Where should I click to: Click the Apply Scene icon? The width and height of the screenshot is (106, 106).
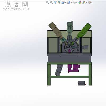pos(84,2)
